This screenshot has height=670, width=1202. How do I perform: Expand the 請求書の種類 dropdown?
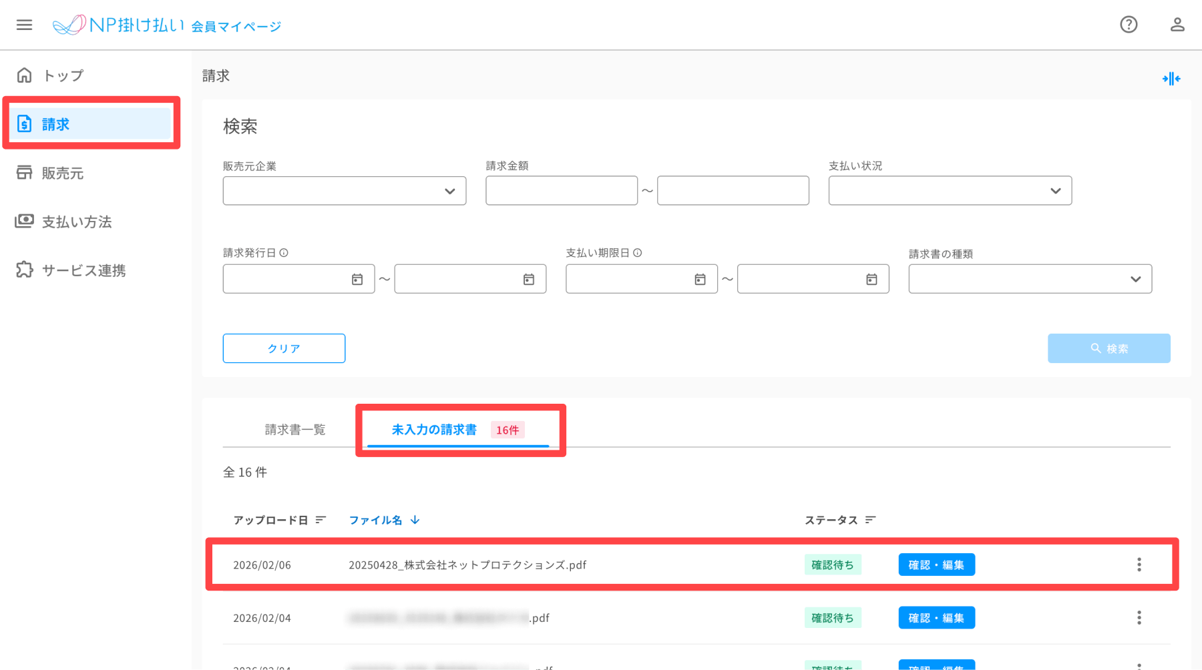click(x=1030, y=279)
